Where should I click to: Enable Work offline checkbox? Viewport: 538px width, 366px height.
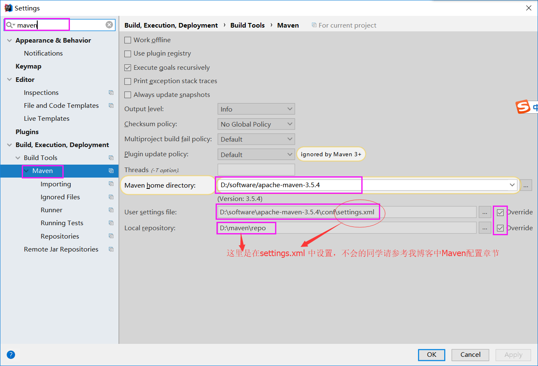[128, 40]
